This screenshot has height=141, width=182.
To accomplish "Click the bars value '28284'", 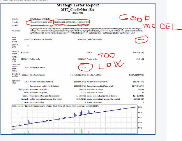I will pyautogui.click(x=26, y=39).
